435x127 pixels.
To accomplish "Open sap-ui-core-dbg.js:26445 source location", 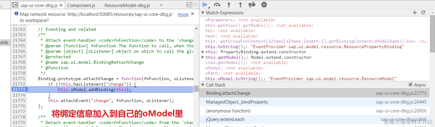I will point(401,102).
